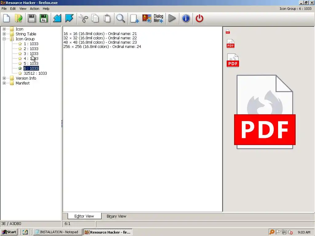Click the magnifier icon in system tray
The image size is (315, 236).
[272, 232]
